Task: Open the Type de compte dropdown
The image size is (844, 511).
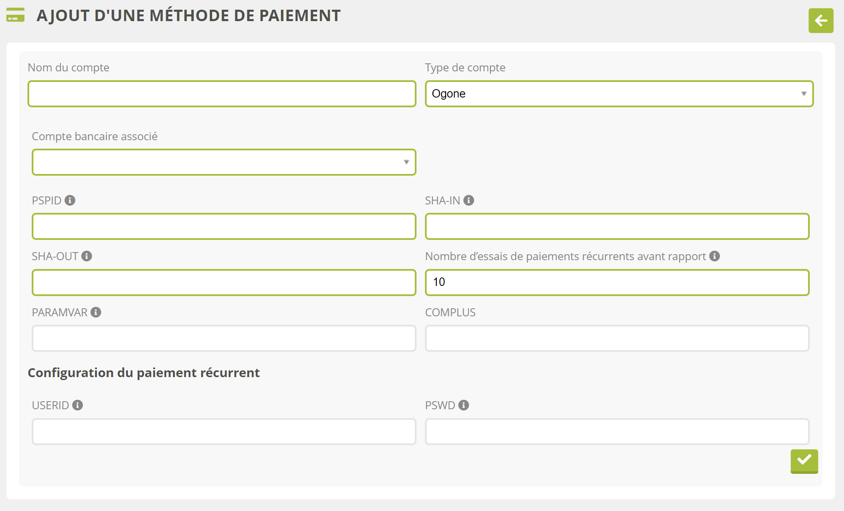Action: click(619, 94)
